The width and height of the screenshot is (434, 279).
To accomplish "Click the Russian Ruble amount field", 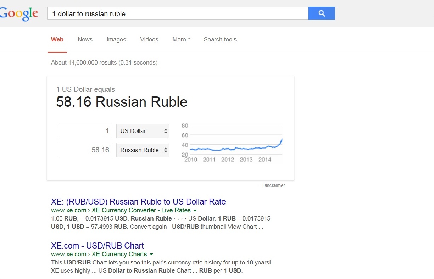I will click(85, 150).
